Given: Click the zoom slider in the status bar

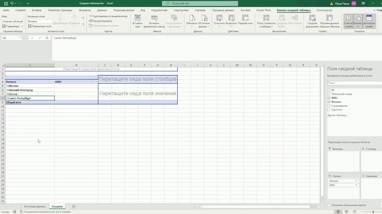Looking at the screenshot, I should 373,212.
